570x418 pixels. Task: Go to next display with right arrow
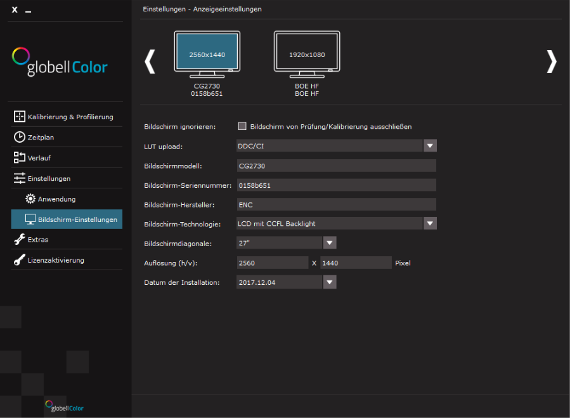tap(551, 62)
